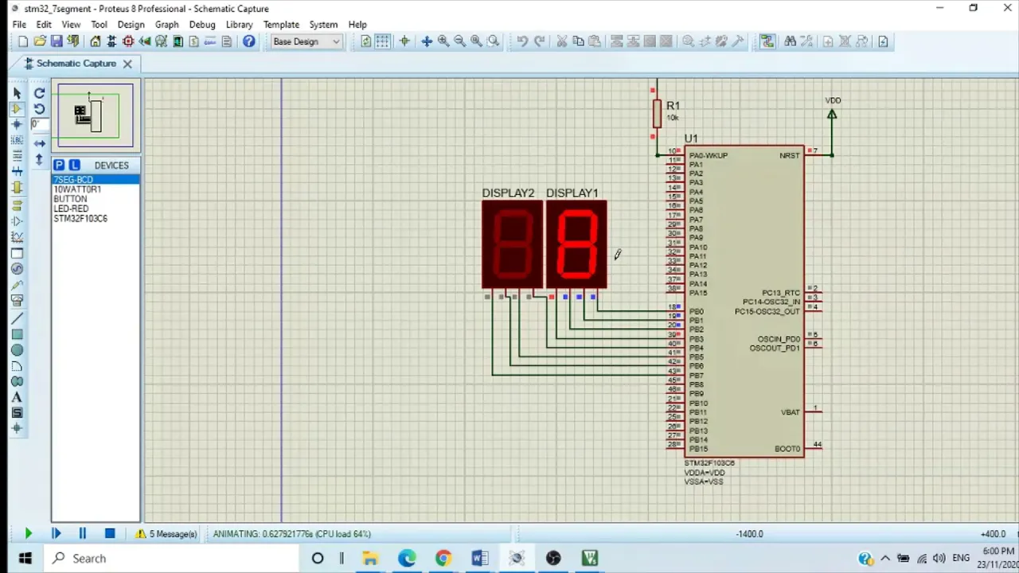The image size is (1019, 573).
Task: Open the Edit menu
Action: pos(44,25)
